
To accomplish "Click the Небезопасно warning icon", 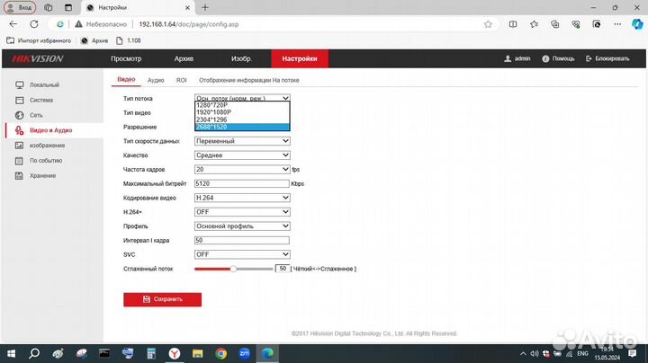I will (78, 24).
